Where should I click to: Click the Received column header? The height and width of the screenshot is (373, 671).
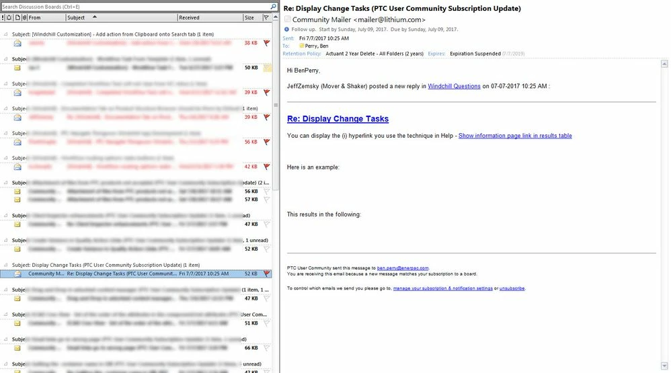tap(210, 17)
